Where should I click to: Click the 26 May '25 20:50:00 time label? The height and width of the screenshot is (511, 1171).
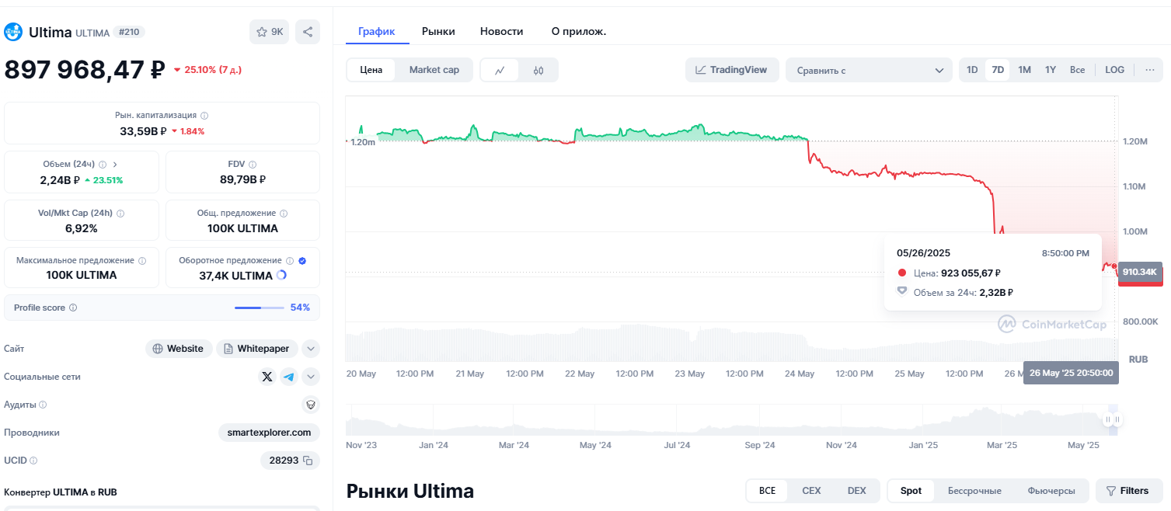click(1071, 373)
